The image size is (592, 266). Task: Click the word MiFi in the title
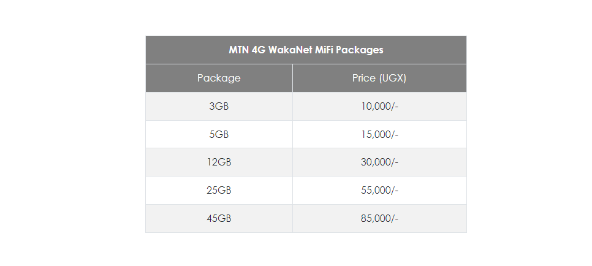pyautogui.click(x=324, y=50)
